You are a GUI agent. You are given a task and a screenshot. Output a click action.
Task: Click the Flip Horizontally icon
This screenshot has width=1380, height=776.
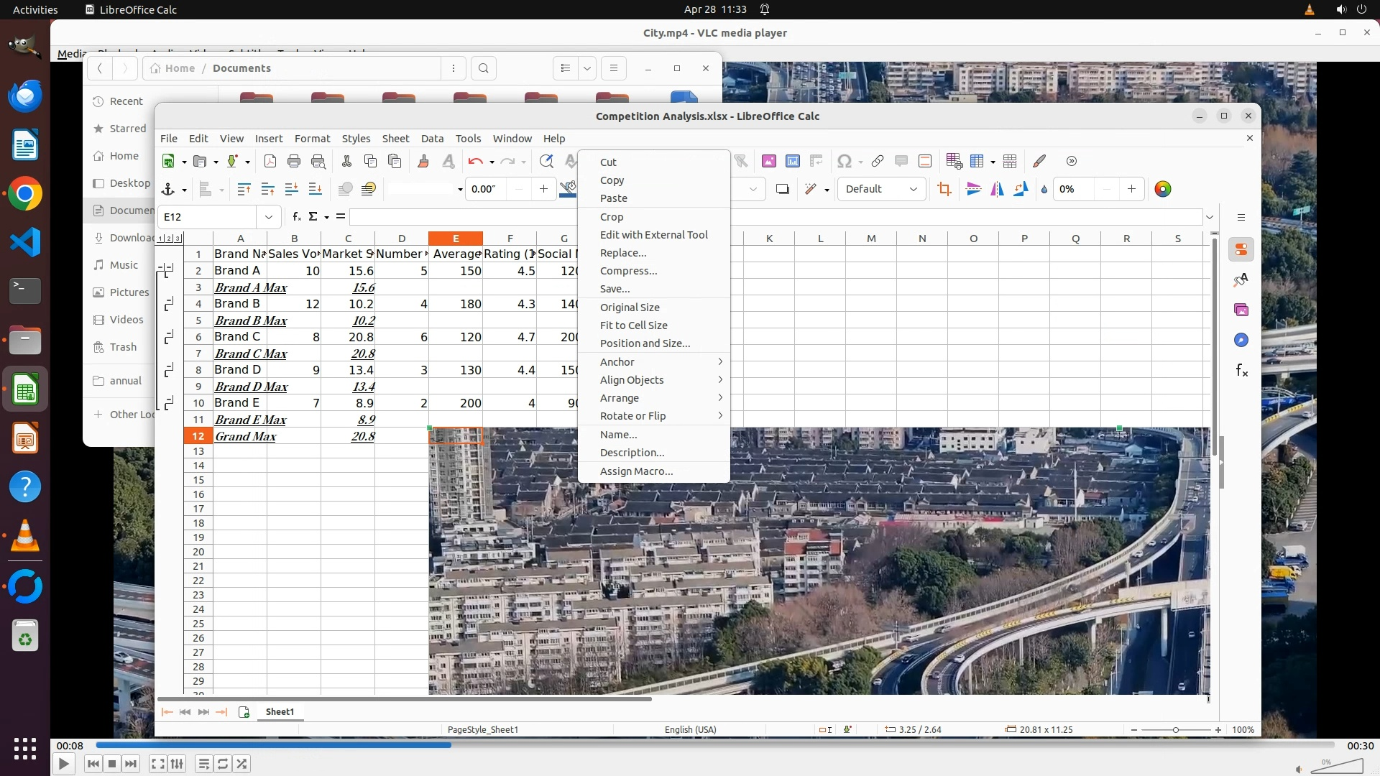pos(997,189)
